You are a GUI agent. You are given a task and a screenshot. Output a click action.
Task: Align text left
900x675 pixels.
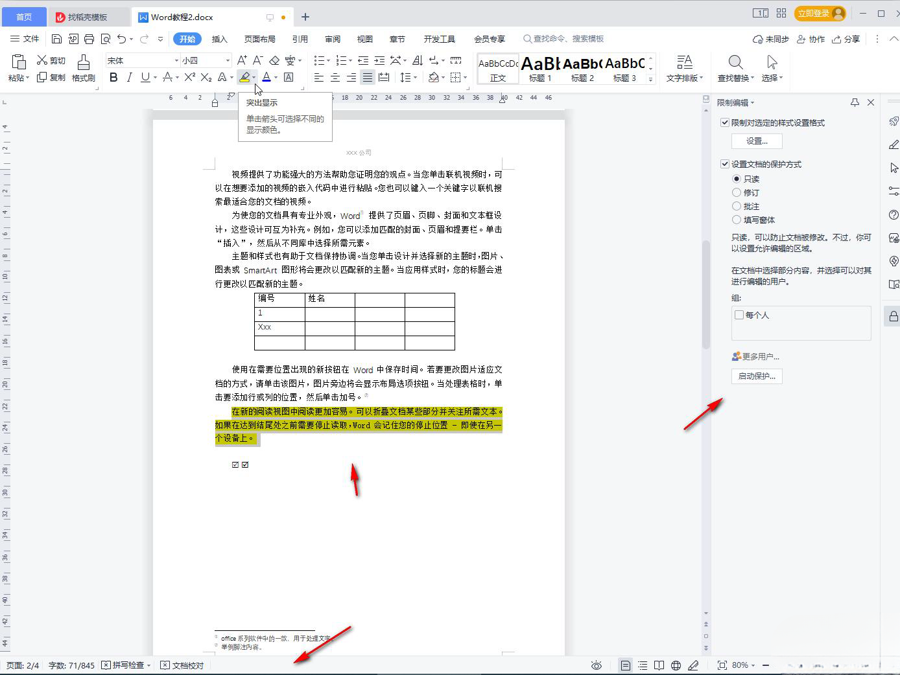[x=319, y=77]
